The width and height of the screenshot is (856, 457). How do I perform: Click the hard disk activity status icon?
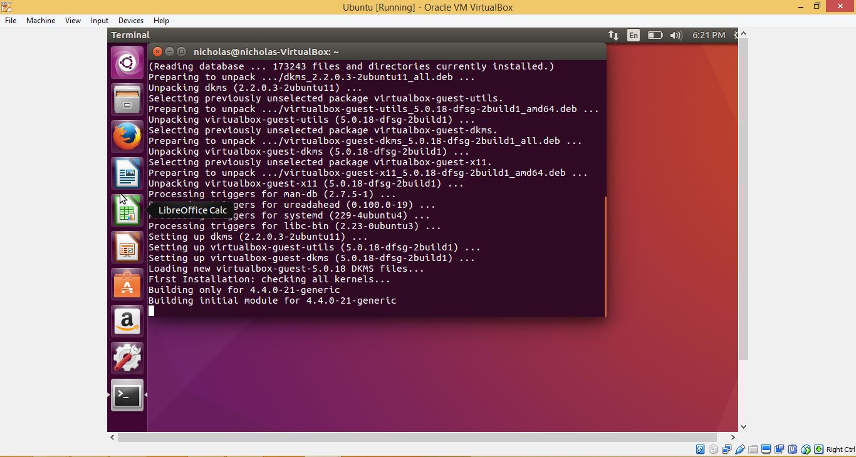pyautogui.click(x=700, y=449)
